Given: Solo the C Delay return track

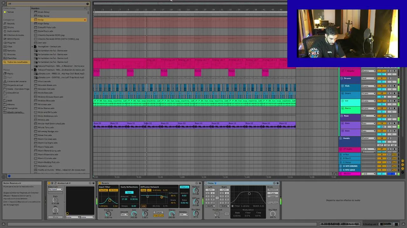Looking at the screenshot, I should click(389, 162).
